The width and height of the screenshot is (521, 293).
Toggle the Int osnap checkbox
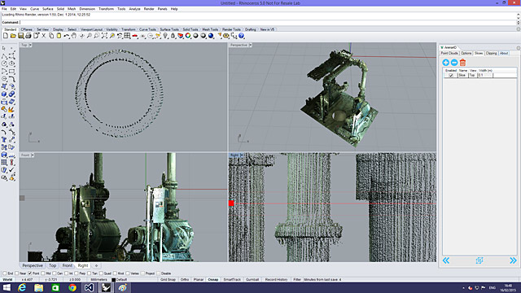[66, 273]
